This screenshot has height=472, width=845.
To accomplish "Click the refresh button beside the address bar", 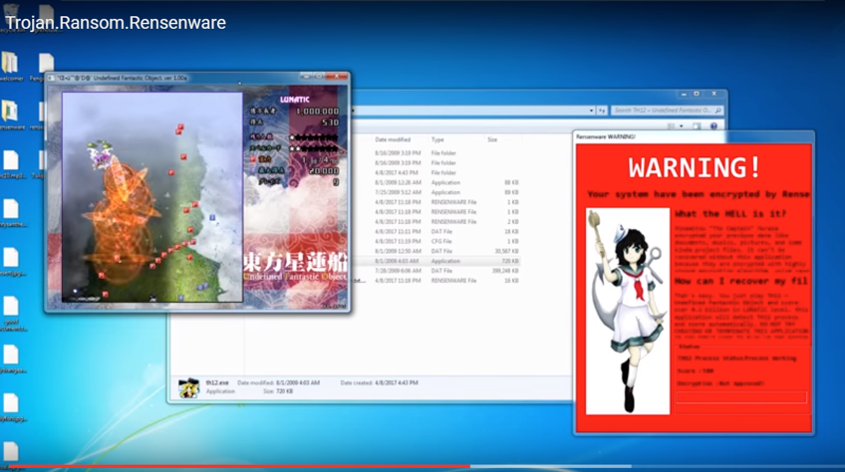I will (602, 111).
